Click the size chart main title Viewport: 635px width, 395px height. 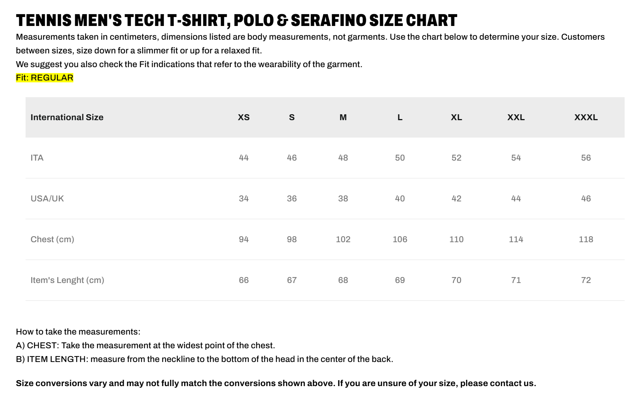pos(237,21)
